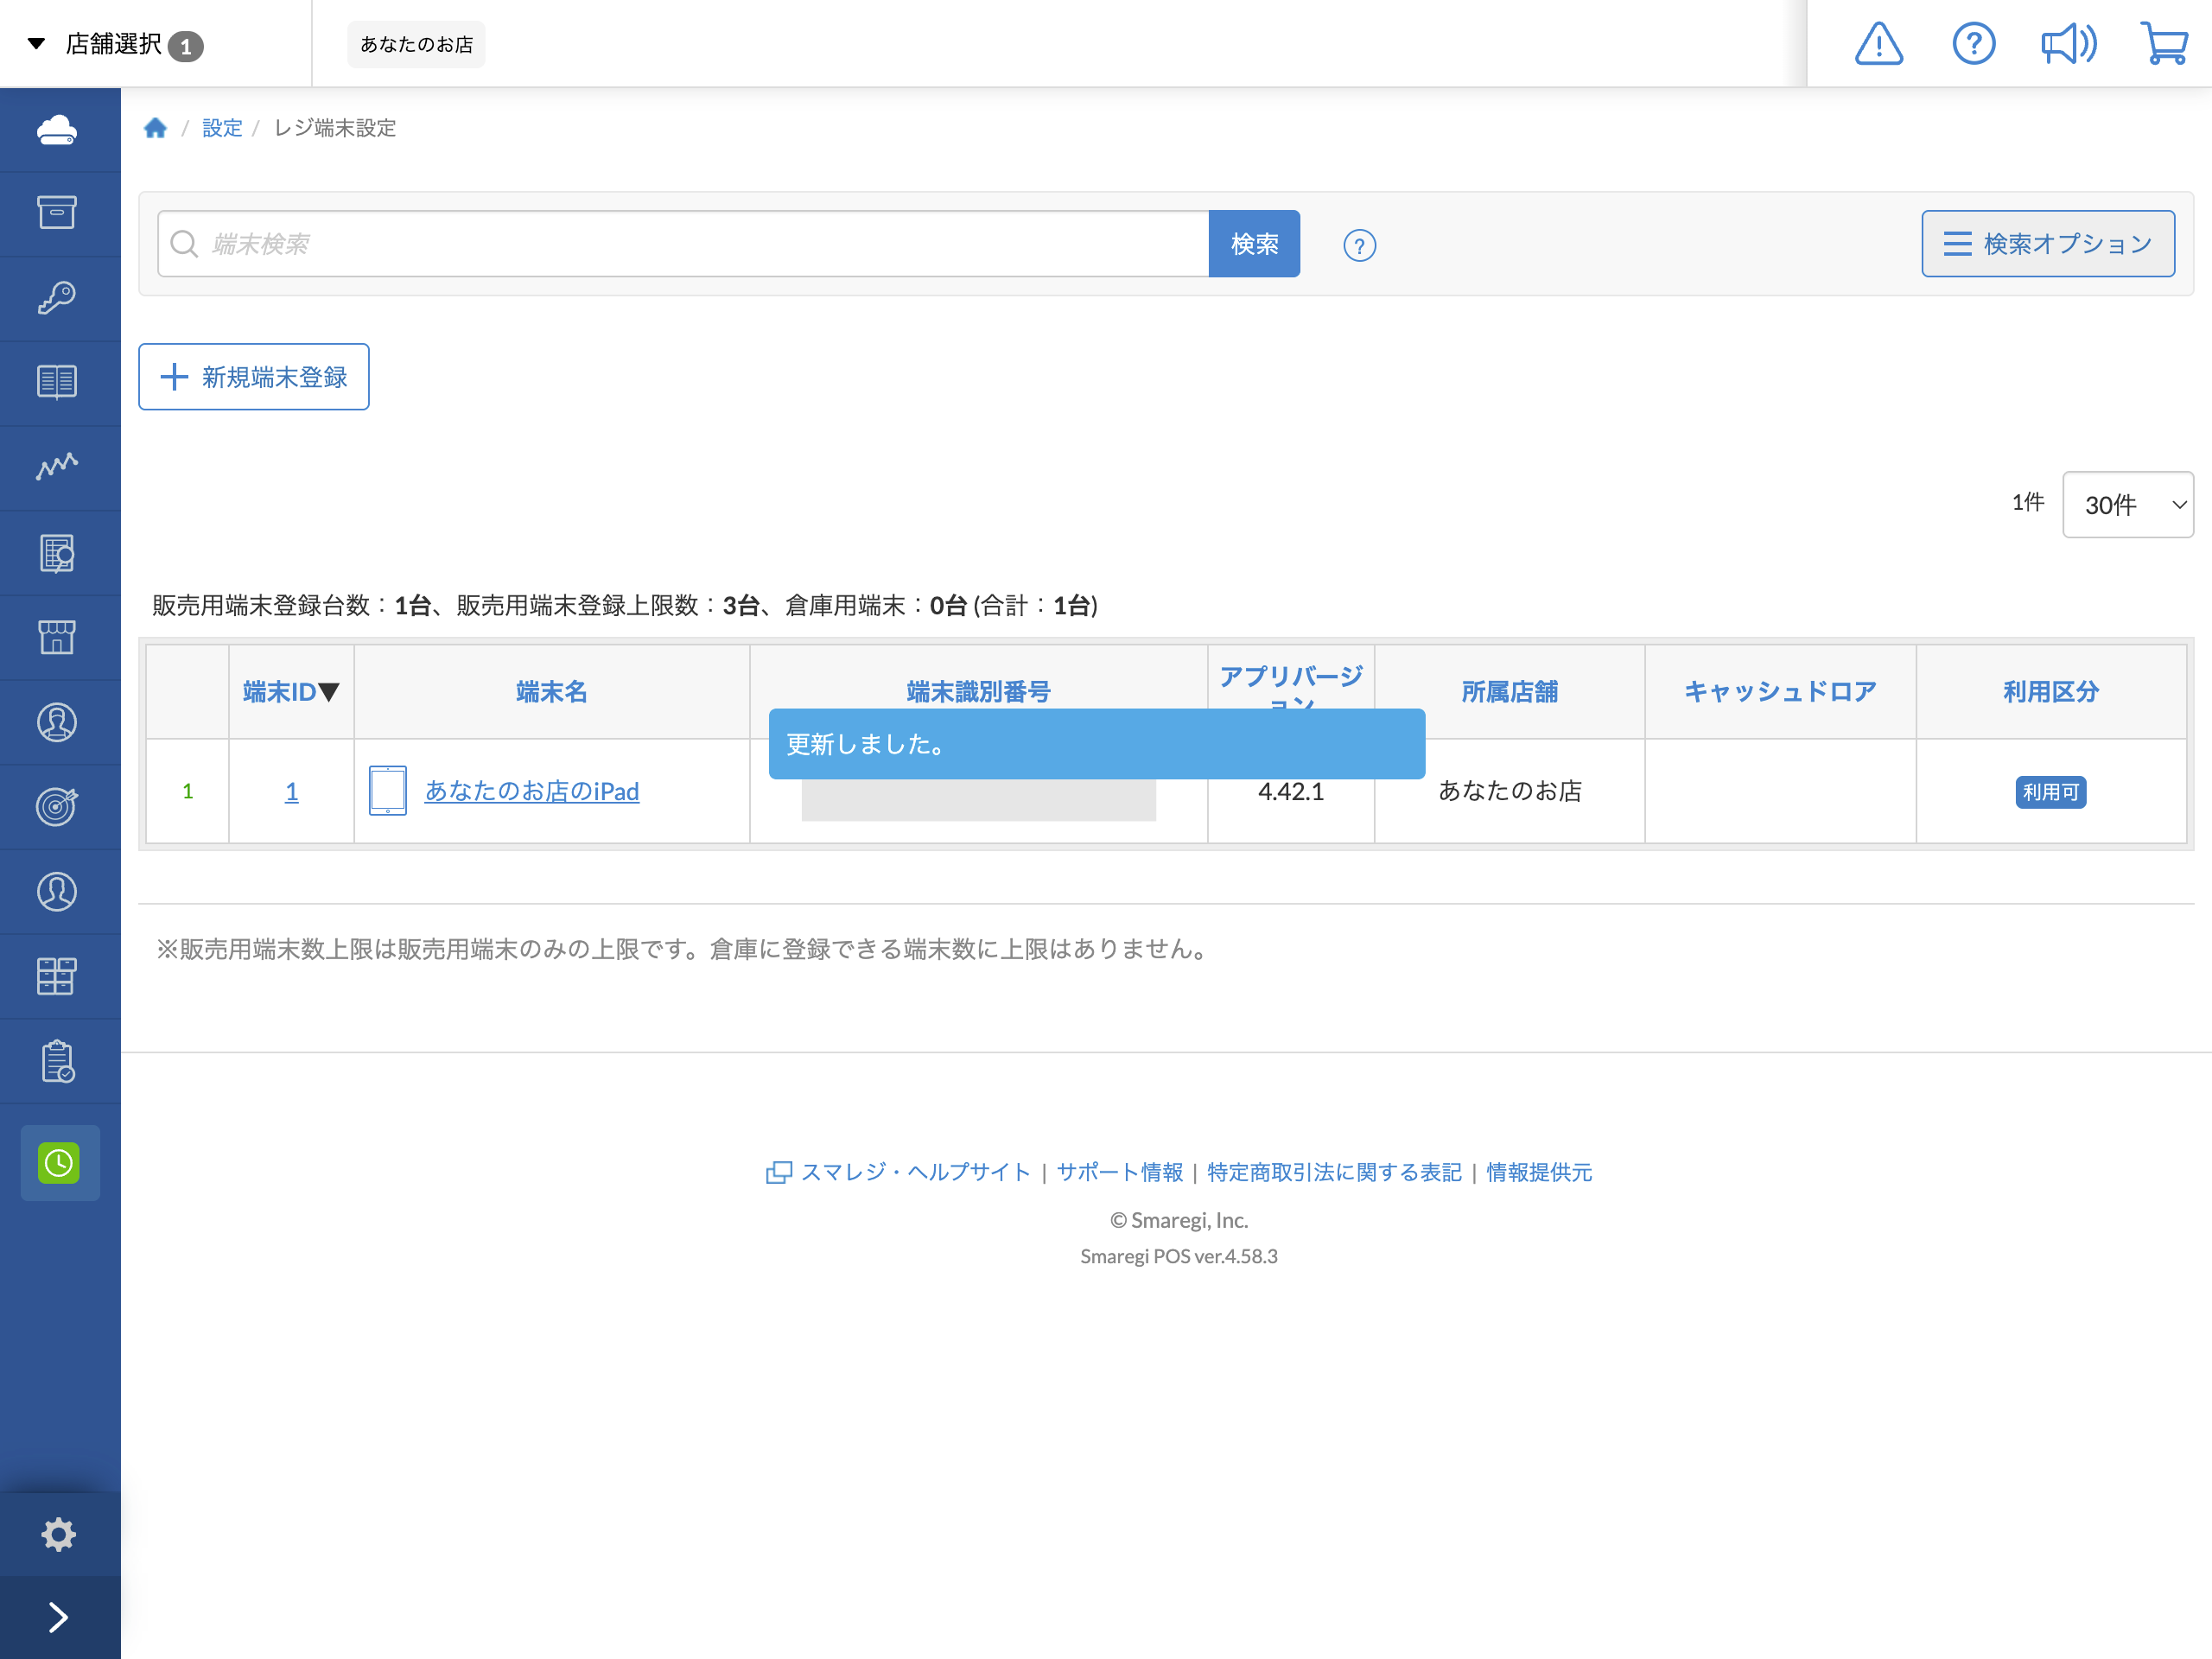Click the 検索 search button
The height and width of the screenshot is (1659, 2212).
pyautogui.click(x=1254, y=243)
